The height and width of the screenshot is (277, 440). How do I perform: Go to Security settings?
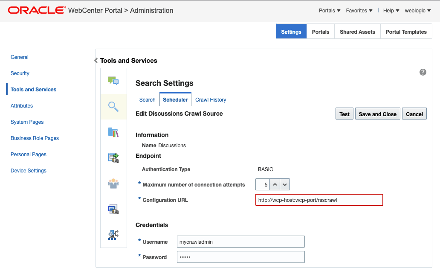(x=20, y=73)
